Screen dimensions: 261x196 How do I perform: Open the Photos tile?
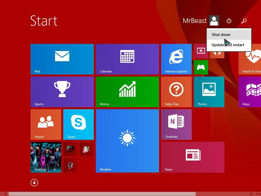pyautogui.click(x=209, y=92)
